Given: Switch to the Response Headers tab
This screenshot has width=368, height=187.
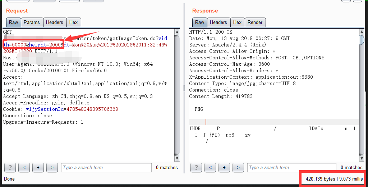Looking at the screenshot, I should pyautogui.click(x=218, y=22).
